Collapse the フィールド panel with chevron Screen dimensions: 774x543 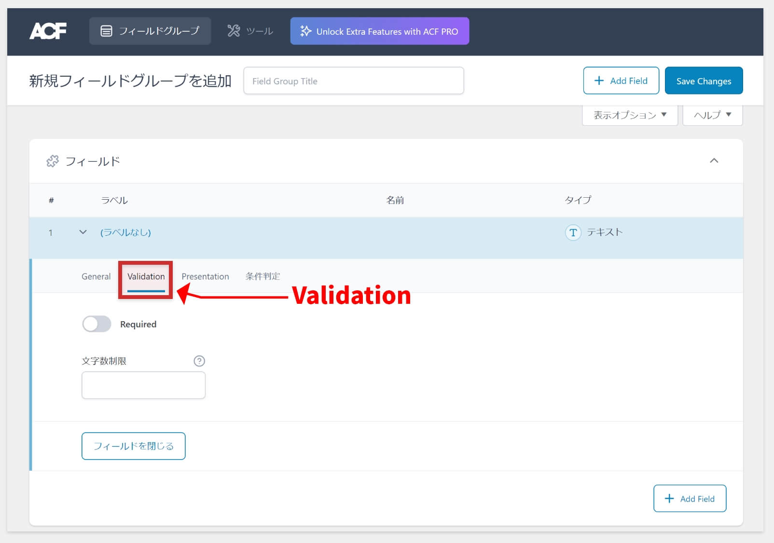point(714,161)
